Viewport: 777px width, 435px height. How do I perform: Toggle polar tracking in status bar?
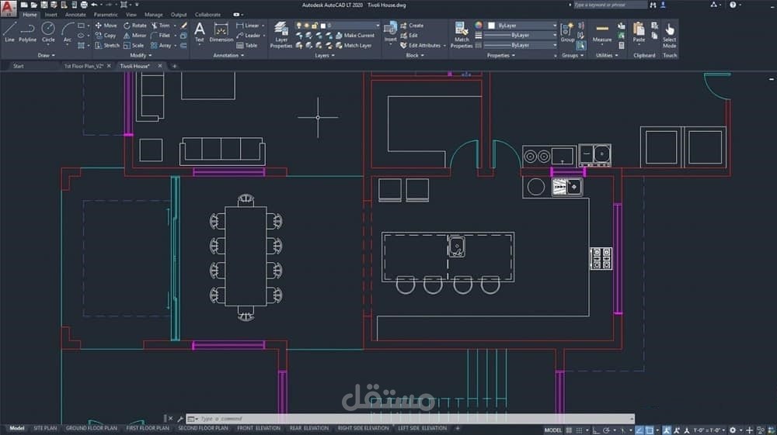606,430
